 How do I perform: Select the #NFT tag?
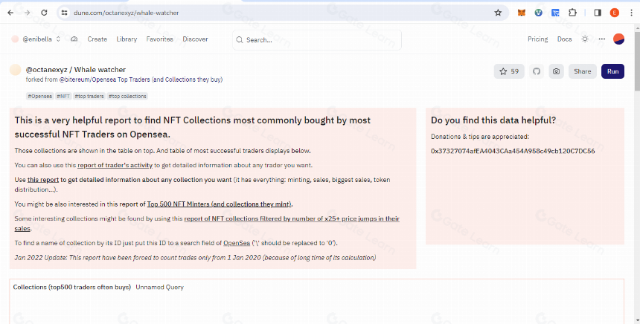63,96
